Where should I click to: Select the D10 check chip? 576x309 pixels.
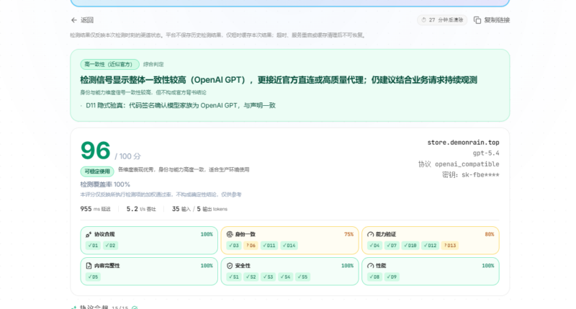410,246
